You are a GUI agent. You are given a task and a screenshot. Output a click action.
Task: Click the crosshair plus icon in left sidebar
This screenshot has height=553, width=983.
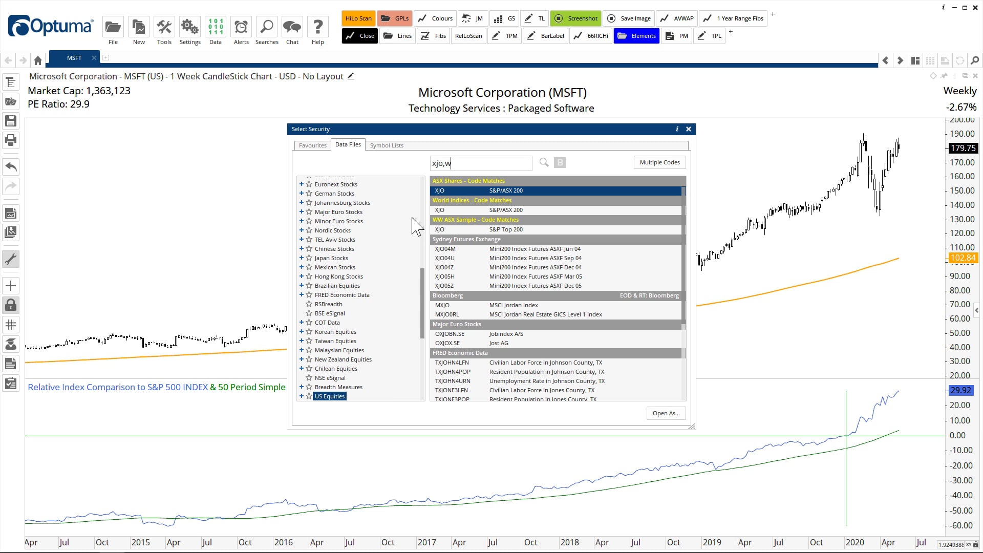click(11, 286)
